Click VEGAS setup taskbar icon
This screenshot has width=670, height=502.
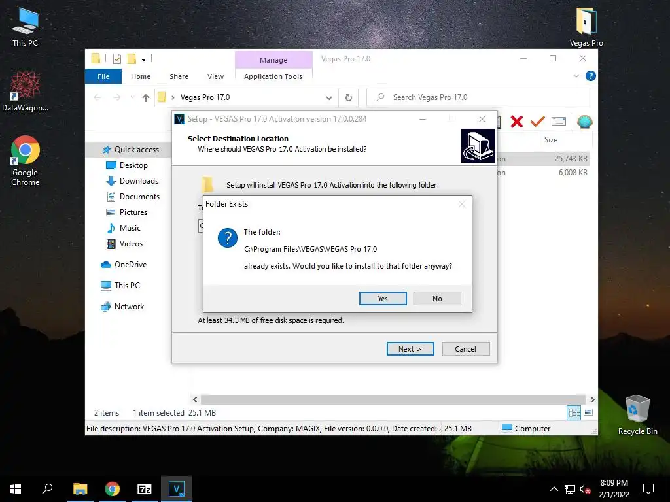click(177, 489)
